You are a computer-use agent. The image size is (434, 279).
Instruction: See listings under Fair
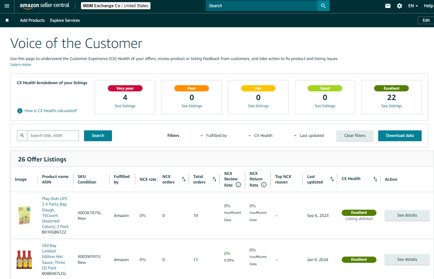[x=258, y=106]
